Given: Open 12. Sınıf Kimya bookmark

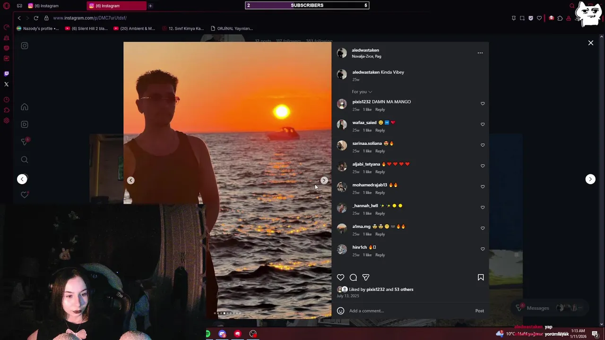Looking at the screenshot, I should tap(182, 28).
